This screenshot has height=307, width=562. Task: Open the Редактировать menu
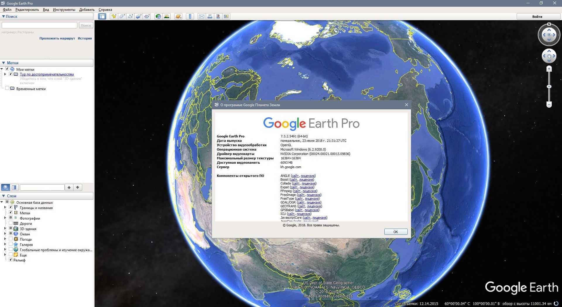point(27,10)
